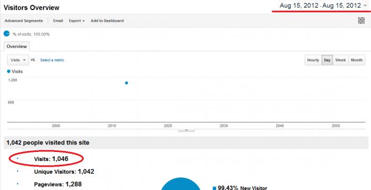371x190 pixels.
Task: Open the Visits metric dropdown
Action: click(18, 60)
